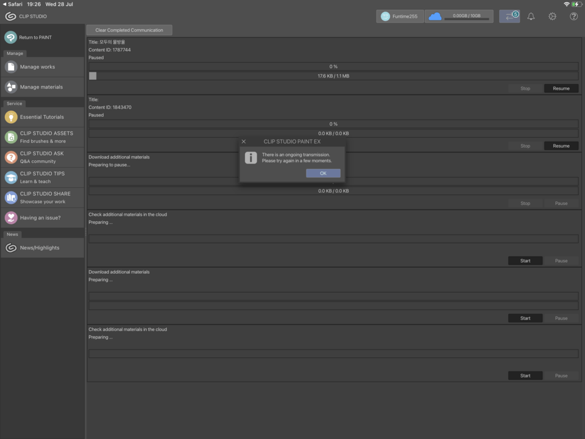Click the Having an issue? heart icon
This screenshot has width=585, height=439.
11,218
